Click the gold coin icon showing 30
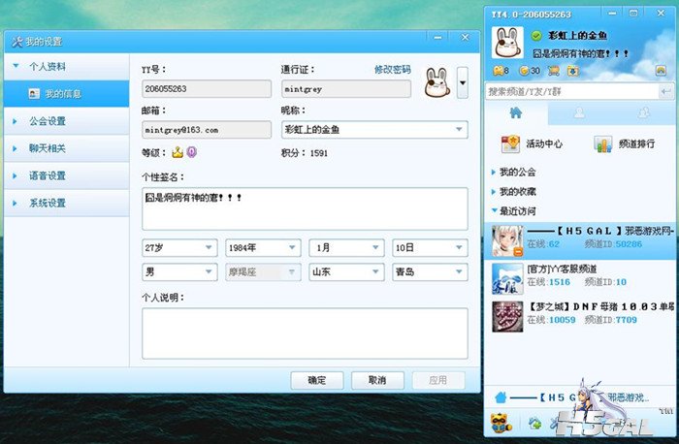 (x=525, y=71)
